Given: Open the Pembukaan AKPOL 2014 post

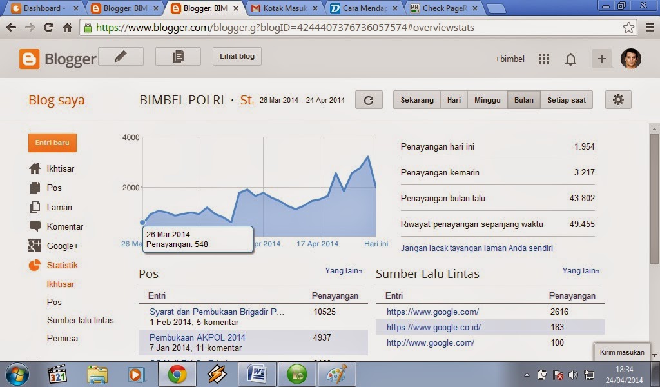Looking at the screenshot, I should pyautogui.click(x=197, y=337).
